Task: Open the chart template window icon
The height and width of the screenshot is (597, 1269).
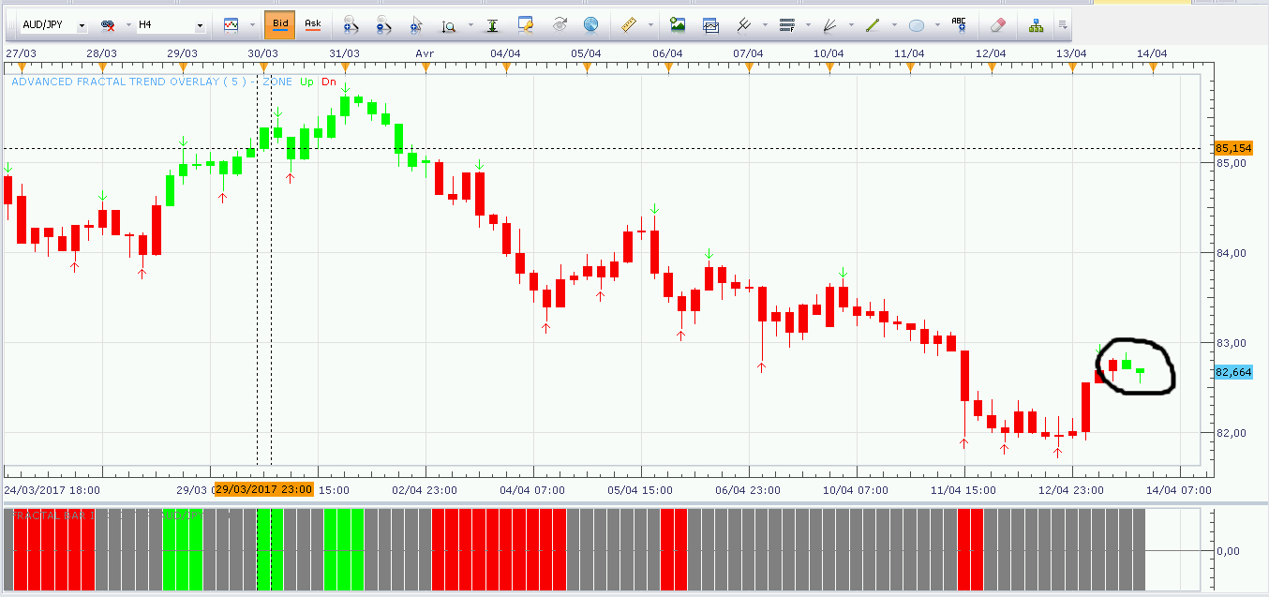Action: tap(711, 25)
